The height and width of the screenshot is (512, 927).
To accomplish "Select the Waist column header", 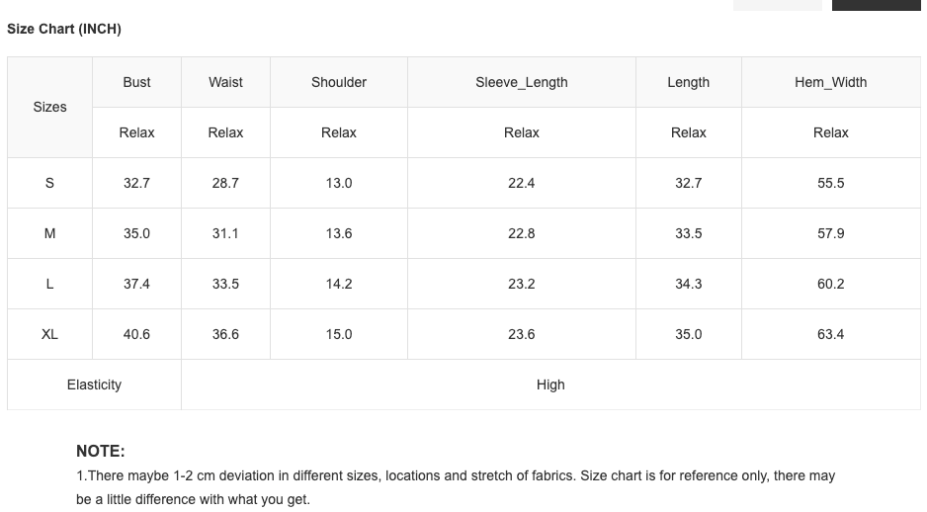I will click(x=225, y=82).
